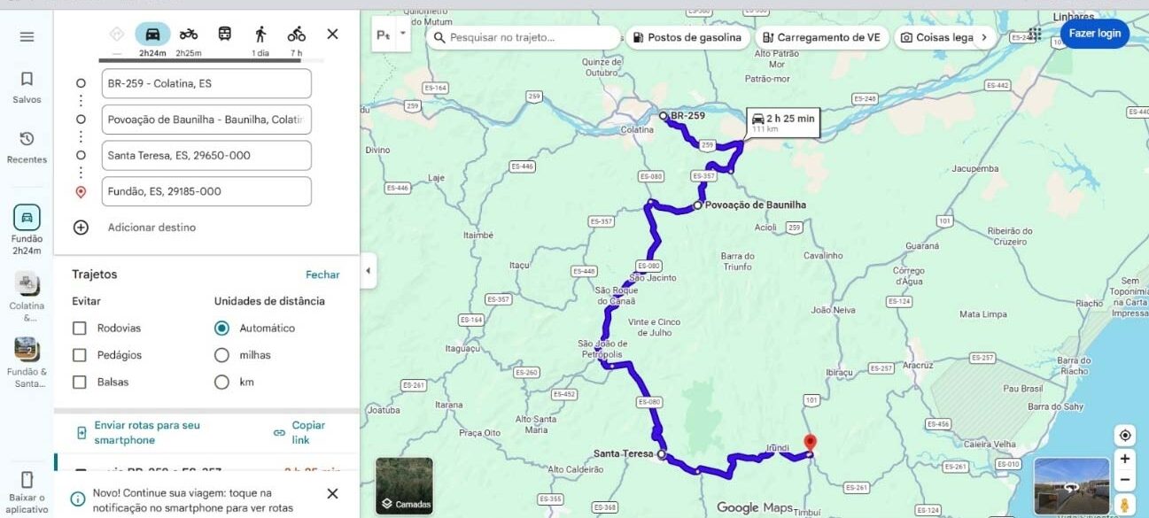Select the best travel mode diamond icon
This screenshot has width=1149, height=518.
tap(116, 35)
